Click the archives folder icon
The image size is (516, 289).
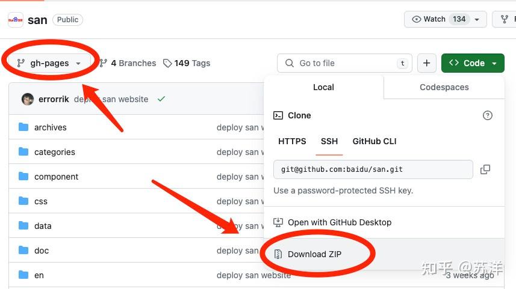tap(23, 127)
